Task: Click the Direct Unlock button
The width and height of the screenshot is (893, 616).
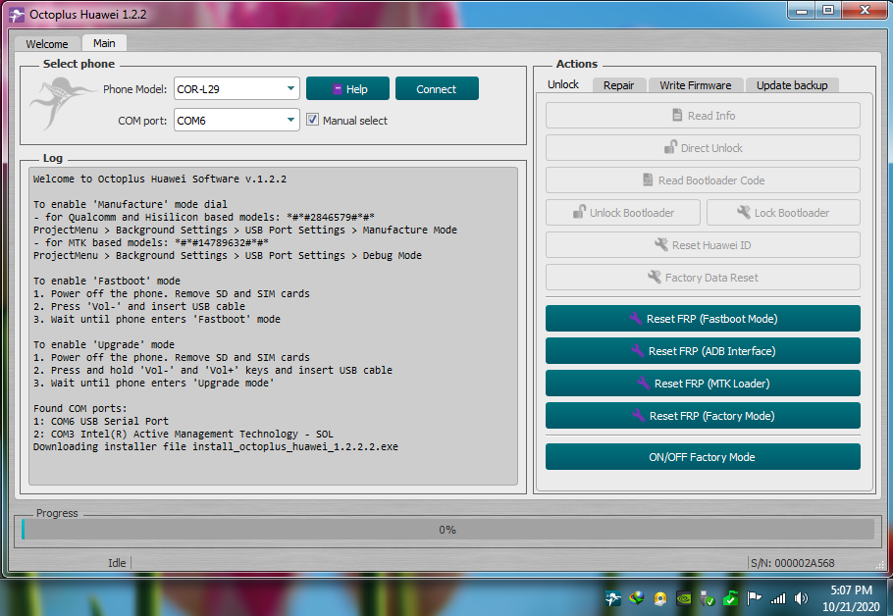Action: (x=703, y=148)
